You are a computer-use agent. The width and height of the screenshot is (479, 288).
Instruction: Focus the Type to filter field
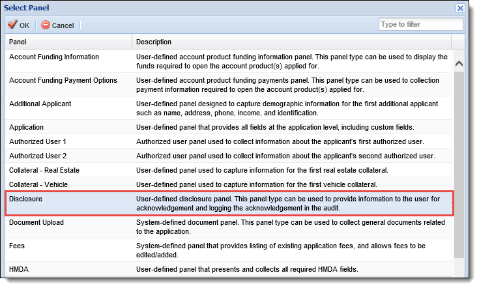point(420,24)
